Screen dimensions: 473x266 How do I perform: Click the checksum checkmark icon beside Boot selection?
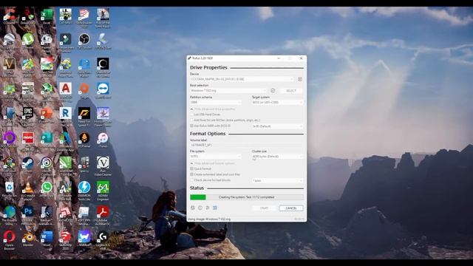(273, 90)
